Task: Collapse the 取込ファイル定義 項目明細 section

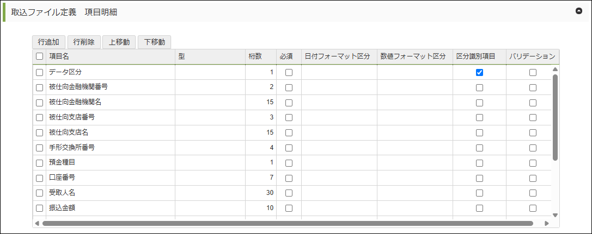Action: 579,11
